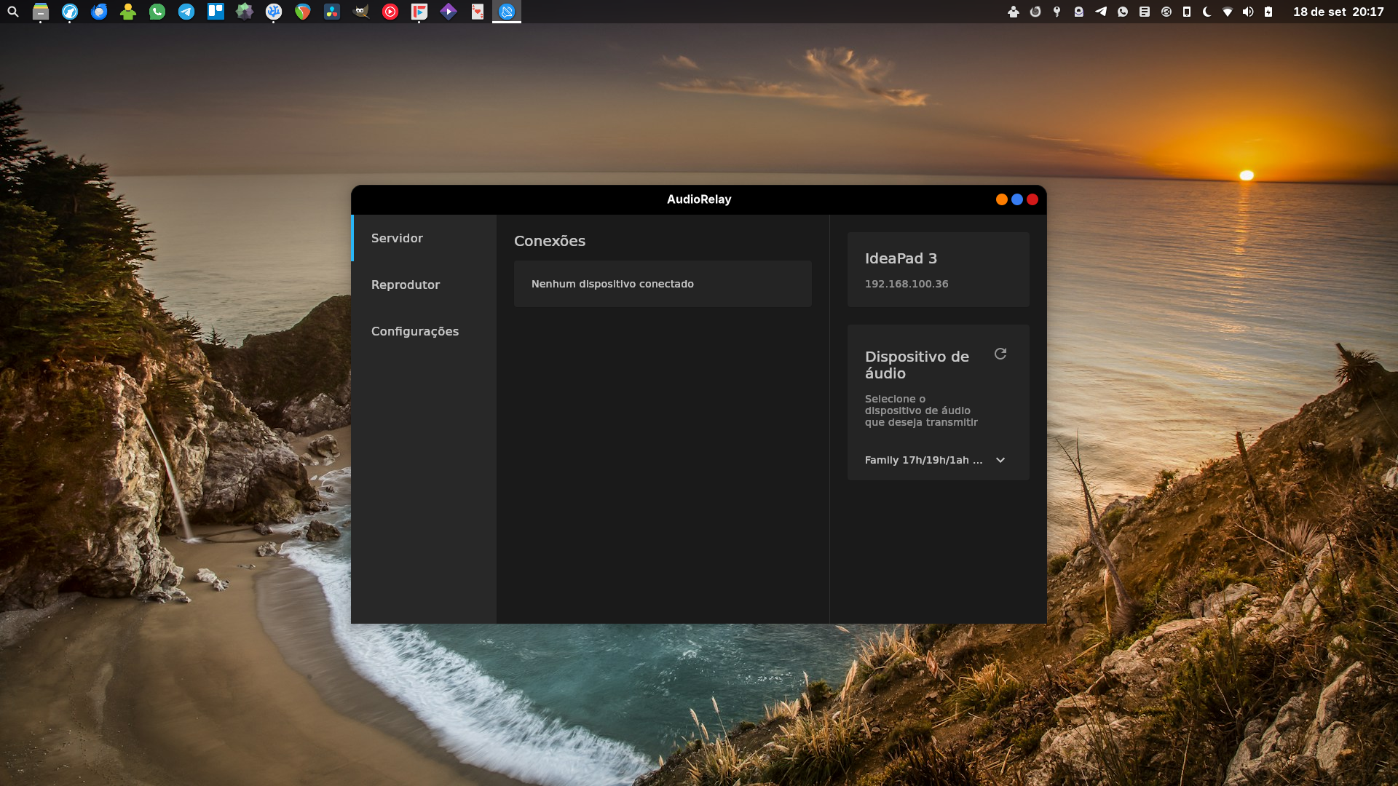Viewport: 1398px width, 786px height.
Task: Expand the dropdown using the chevron arrow
Action: [x=1000, y=460]
